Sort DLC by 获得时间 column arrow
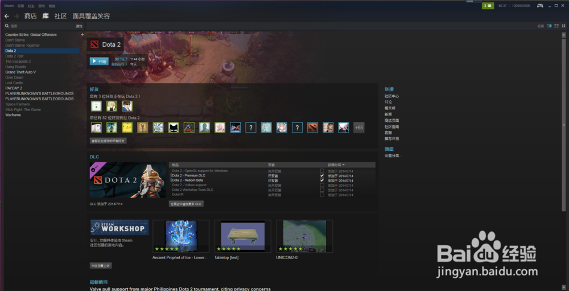 point(343,165)
